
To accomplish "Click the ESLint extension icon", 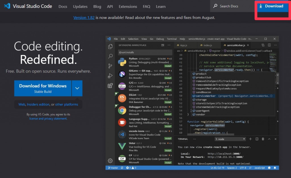I will pyautogui.click(x=122, y=98).
